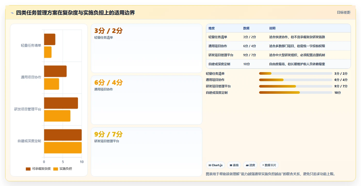Select the 自建或深度定制 table row name
The height and width of the screenshot is (186, 361).
coord(219,64)
